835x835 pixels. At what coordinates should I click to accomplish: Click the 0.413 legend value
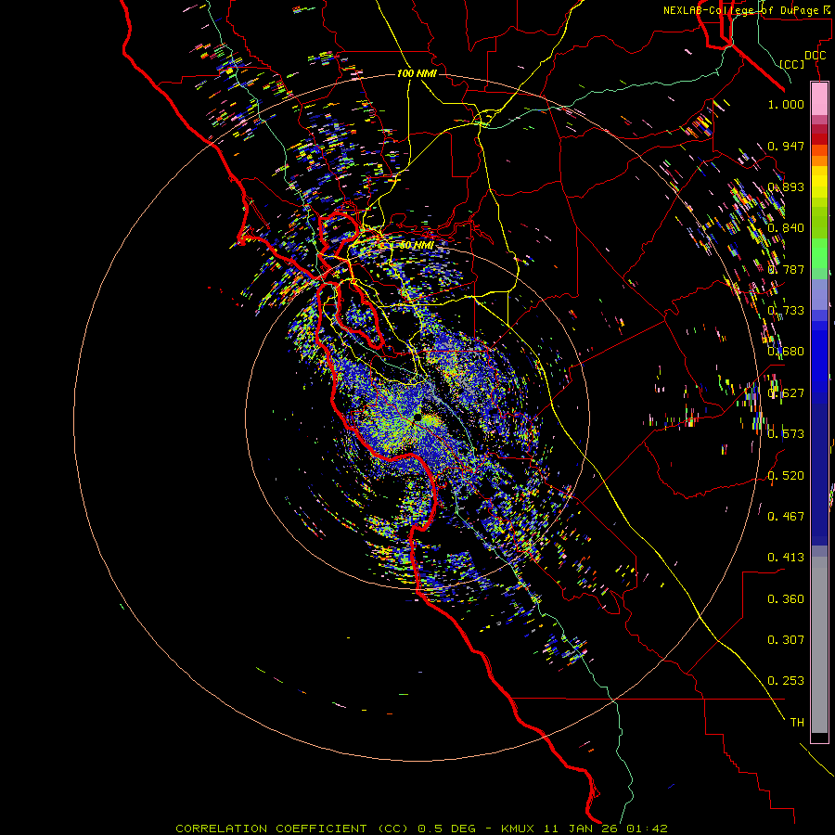(x=786, y=558)
